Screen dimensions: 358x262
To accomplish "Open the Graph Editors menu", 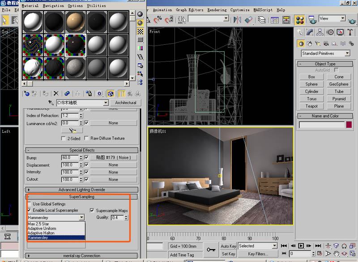I will coord(189,10).
